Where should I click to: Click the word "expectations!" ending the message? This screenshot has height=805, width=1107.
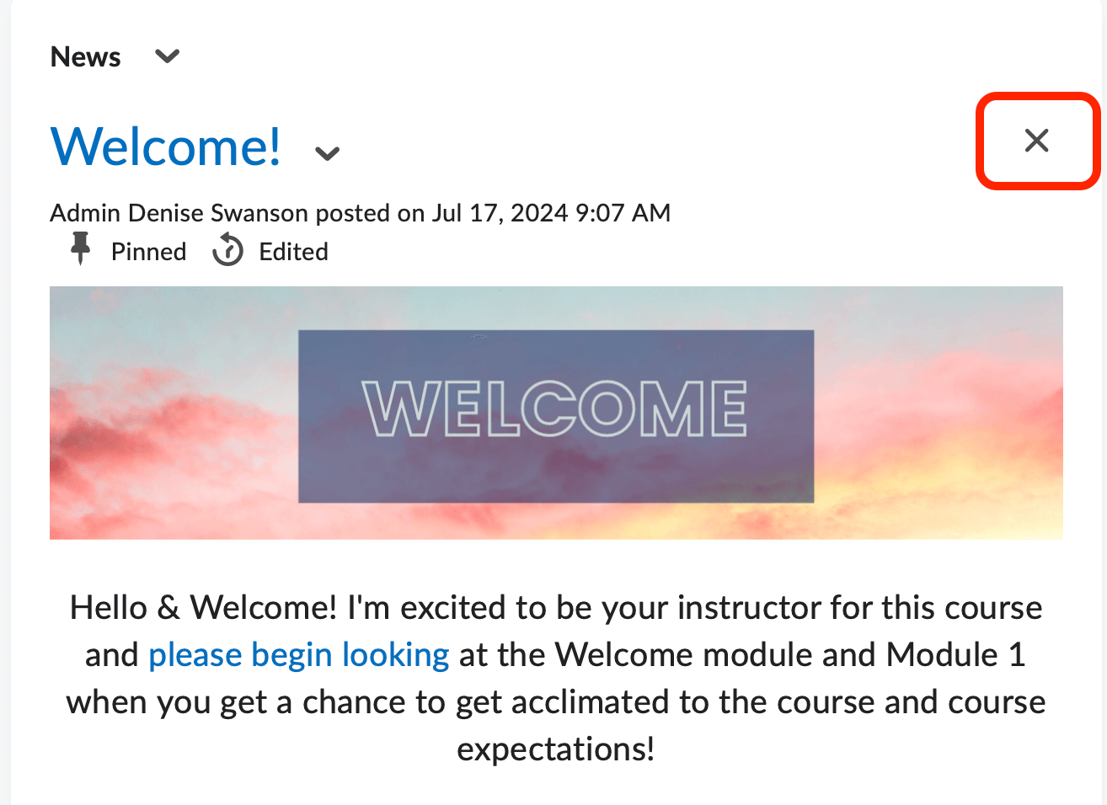coord(556,749)
